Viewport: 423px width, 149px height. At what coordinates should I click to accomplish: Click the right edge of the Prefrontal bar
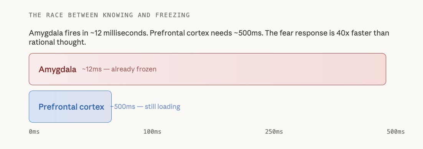pyautogui.click(x=111, y=107)
